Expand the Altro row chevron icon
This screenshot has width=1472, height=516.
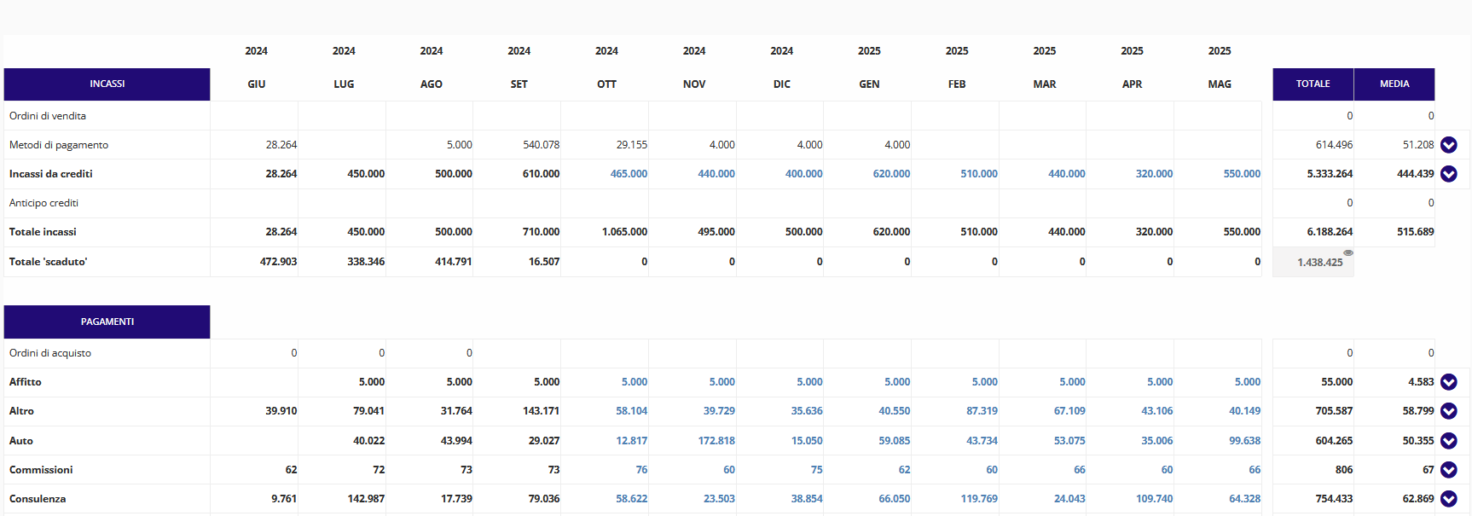1448,411
